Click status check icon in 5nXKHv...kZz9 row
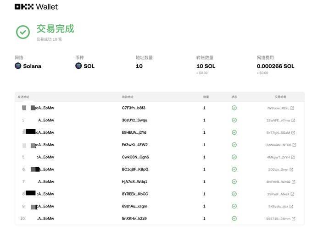The image size is (312, 235). tap(234, 219)
